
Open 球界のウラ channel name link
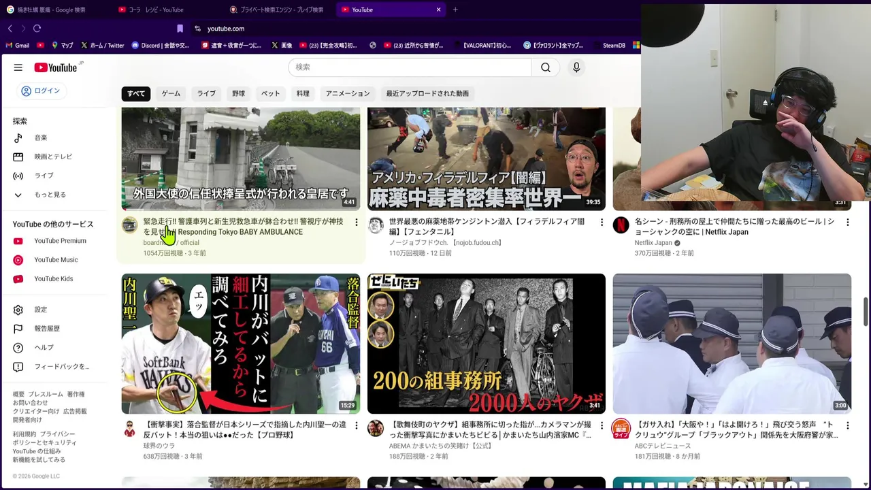[159, 446]
